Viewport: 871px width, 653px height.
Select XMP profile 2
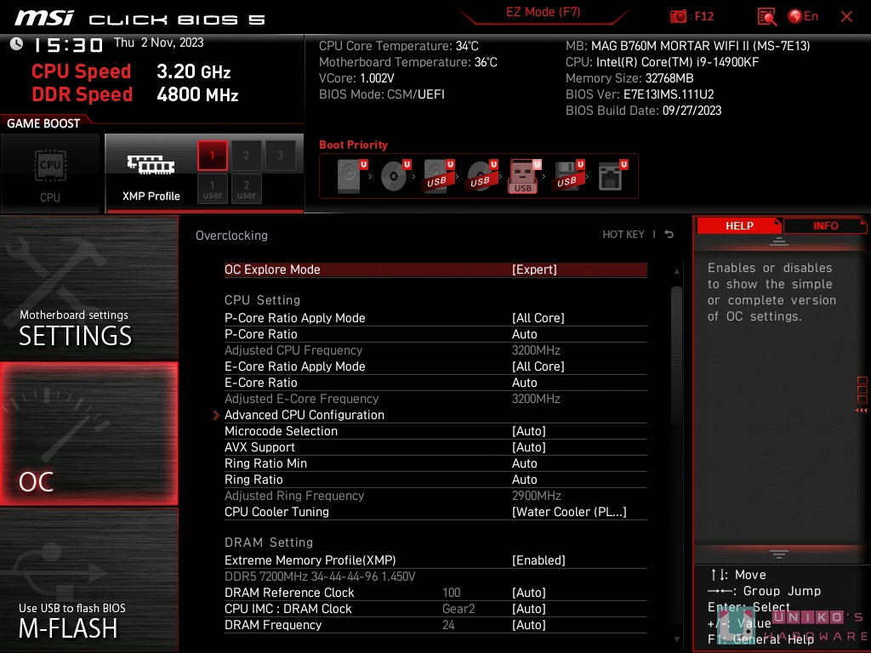pos(246,156)
